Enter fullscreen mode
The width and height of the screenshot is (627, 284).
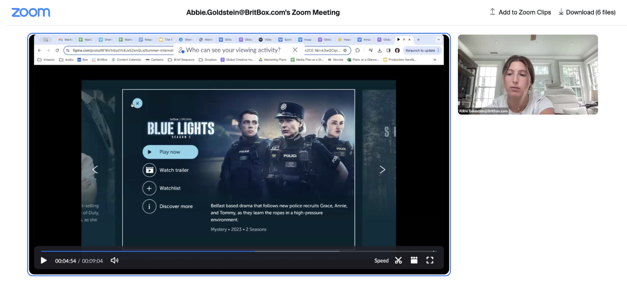(430, 260)
